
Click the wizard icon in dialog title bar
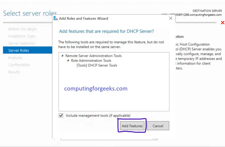56,18
